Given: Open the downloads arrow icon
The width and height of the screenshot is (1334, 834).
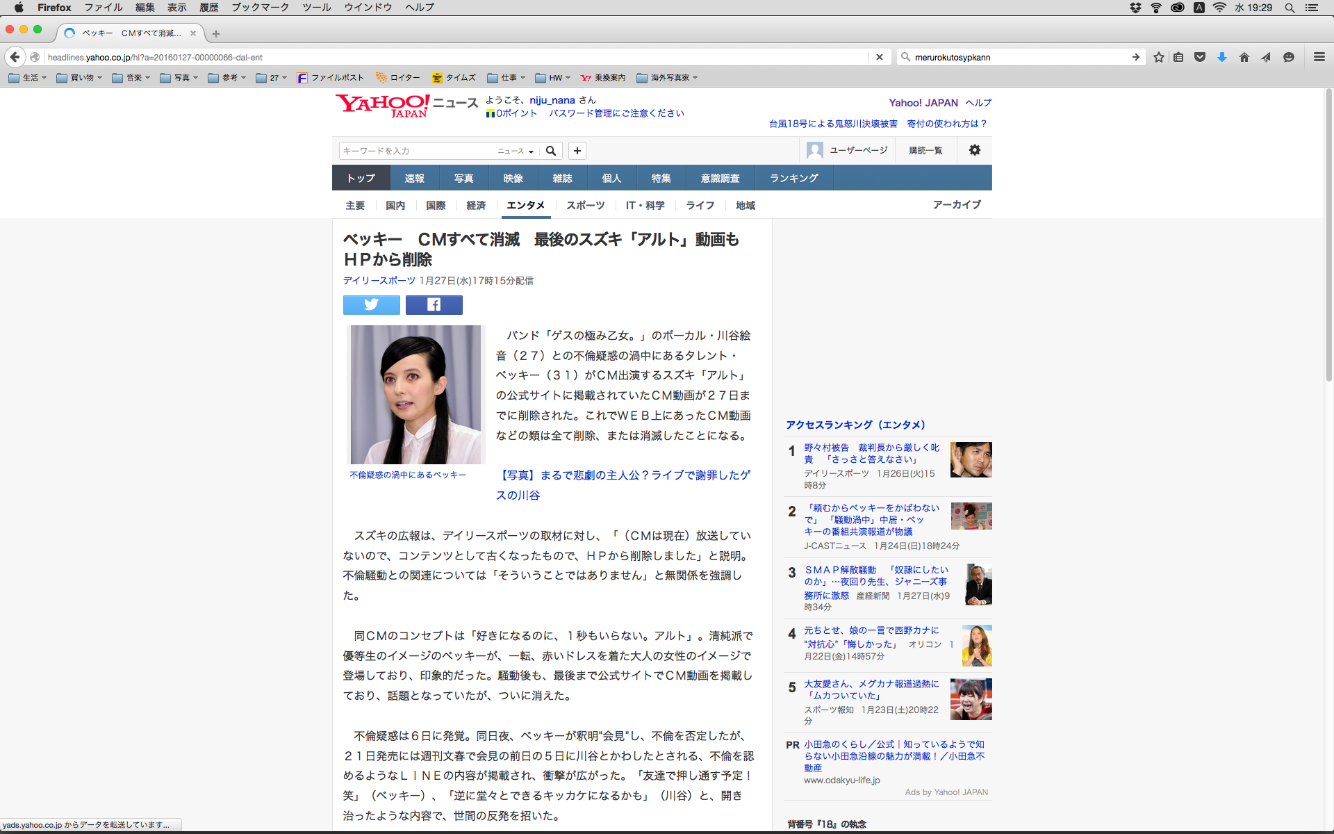Looking at the screenshot, I should pos(1221,57).
